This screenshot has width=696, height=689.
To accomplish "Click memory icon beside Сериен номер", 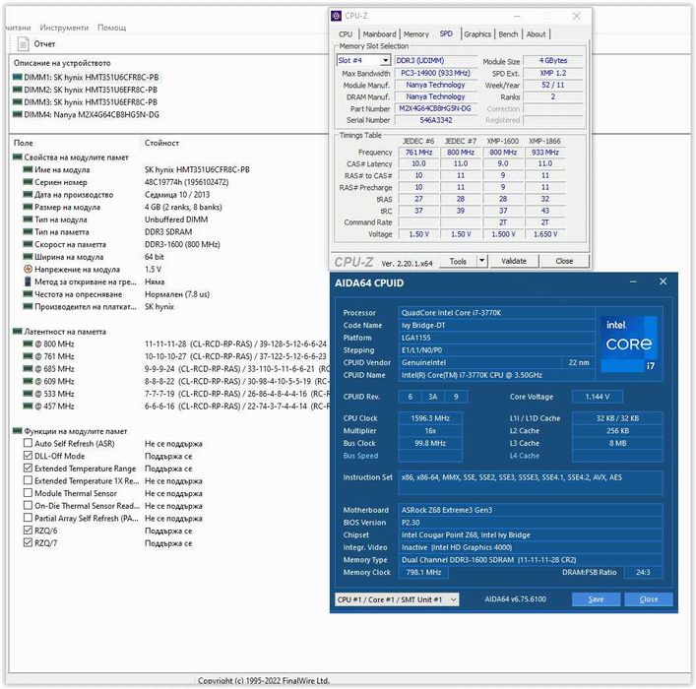I will coord(28,181).
